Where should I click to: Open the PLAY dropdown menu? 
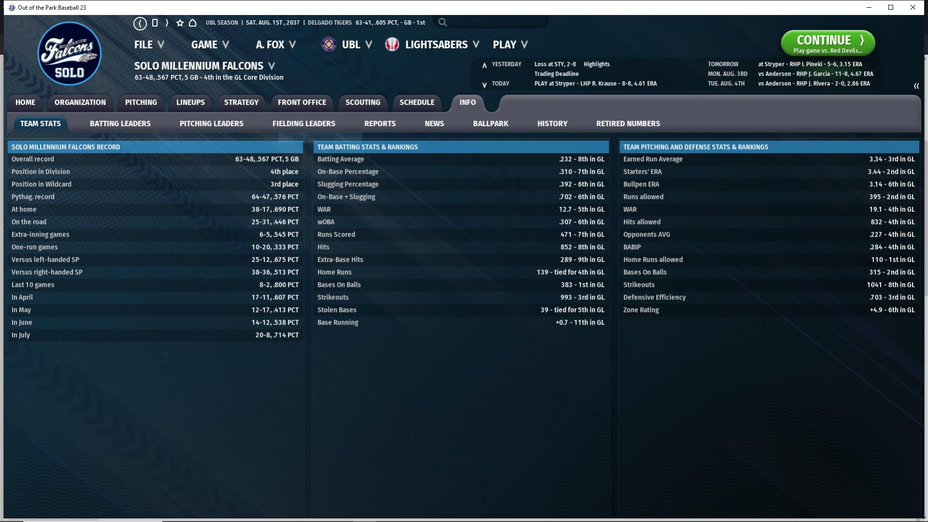tap(510, 45)
